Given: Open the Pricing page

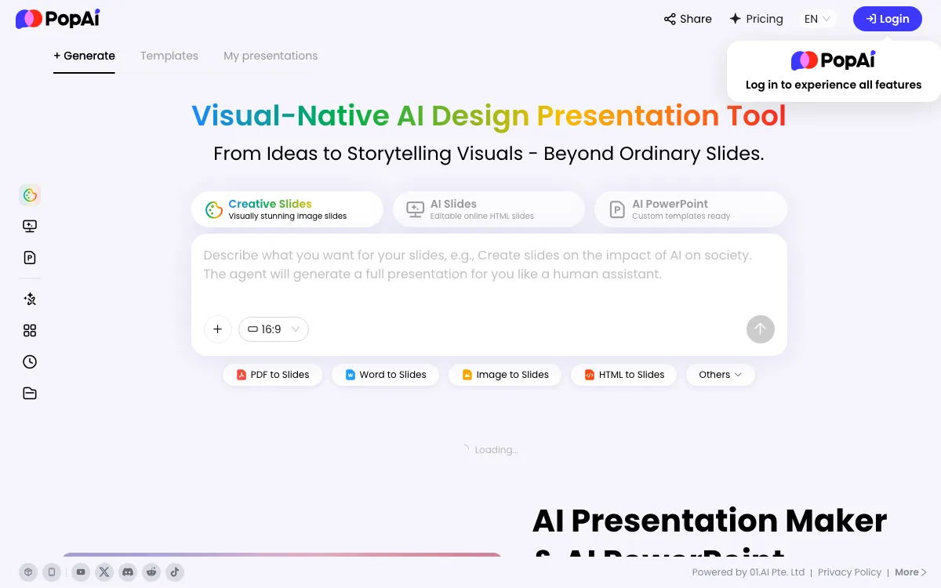Looking at the screenshot, I should tap(757, 19).
